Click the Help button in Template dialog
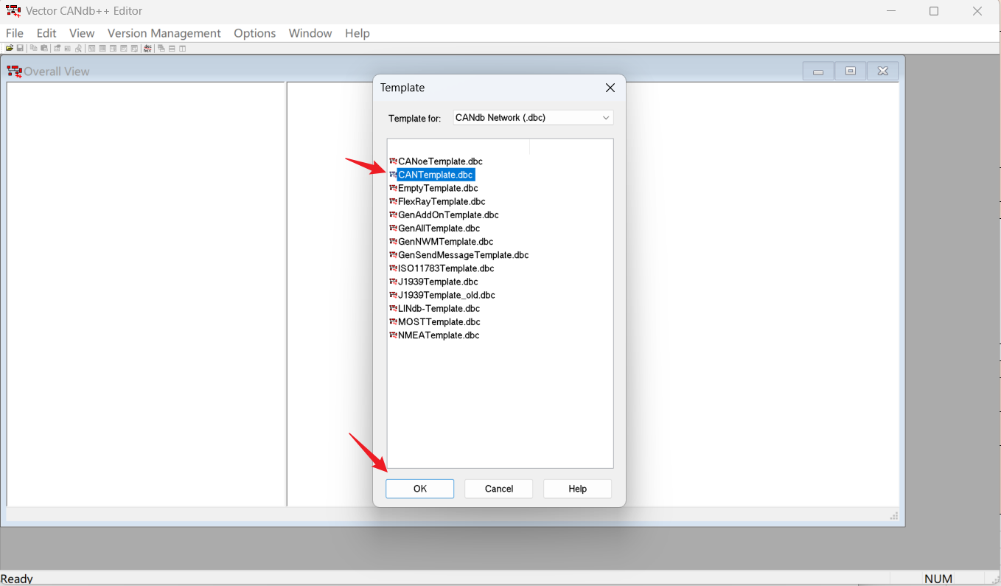The height and width of the screenshot is (586, 1001). [x=577, y=489]
